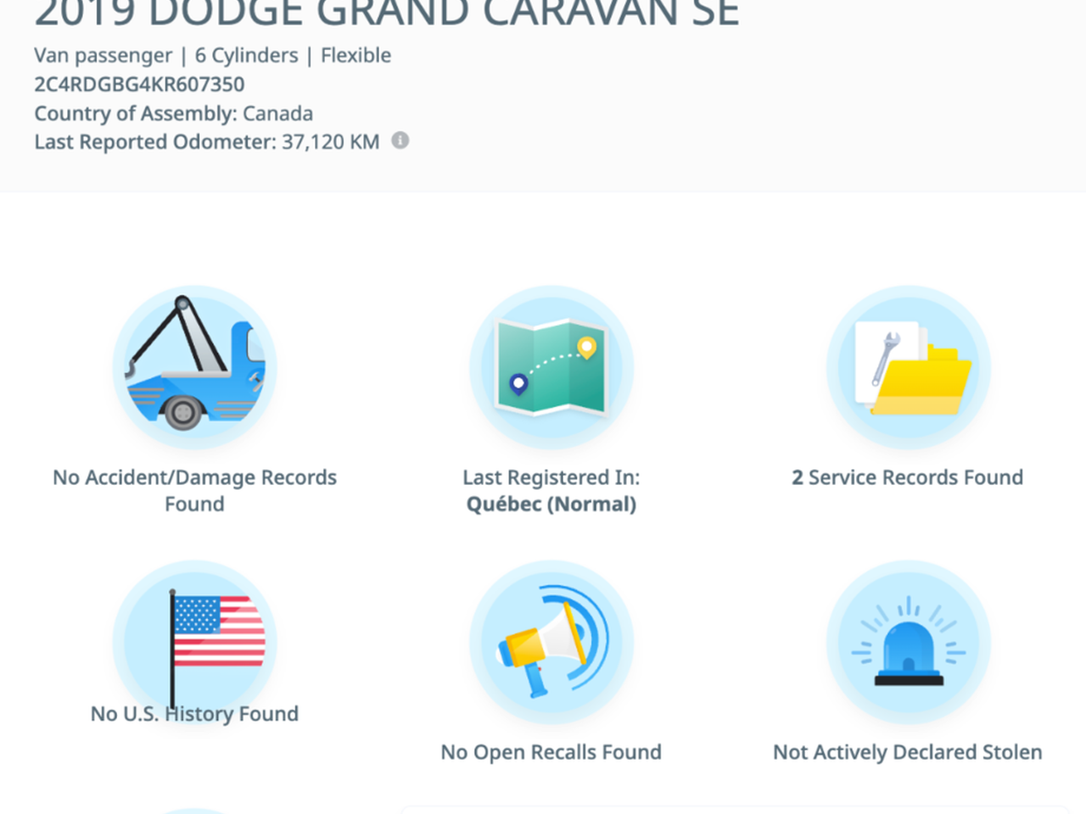Open "2 Service Records Found" link
The width and height of the screenshot is (1086, 814).
[908, 477]
